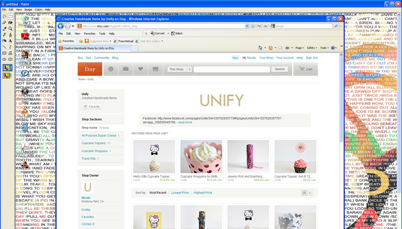The height and width of the screenshot is (229, 402).
Task: Open the Image menu in Paint
Action: (x=28, y=10)
